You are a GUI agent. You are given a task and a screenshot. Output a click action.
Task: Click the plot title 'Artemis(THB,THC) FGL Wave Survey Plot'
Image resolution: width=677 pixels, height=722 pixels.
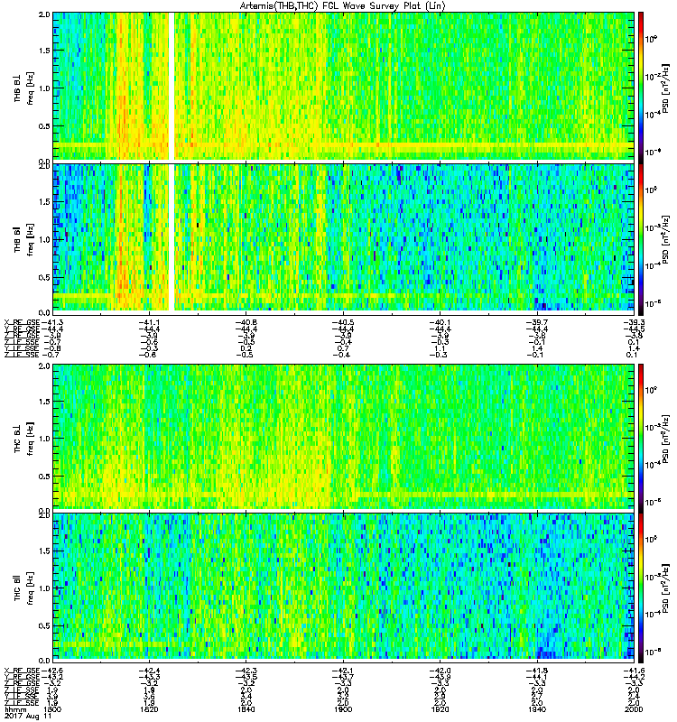(x=343, y=5)
